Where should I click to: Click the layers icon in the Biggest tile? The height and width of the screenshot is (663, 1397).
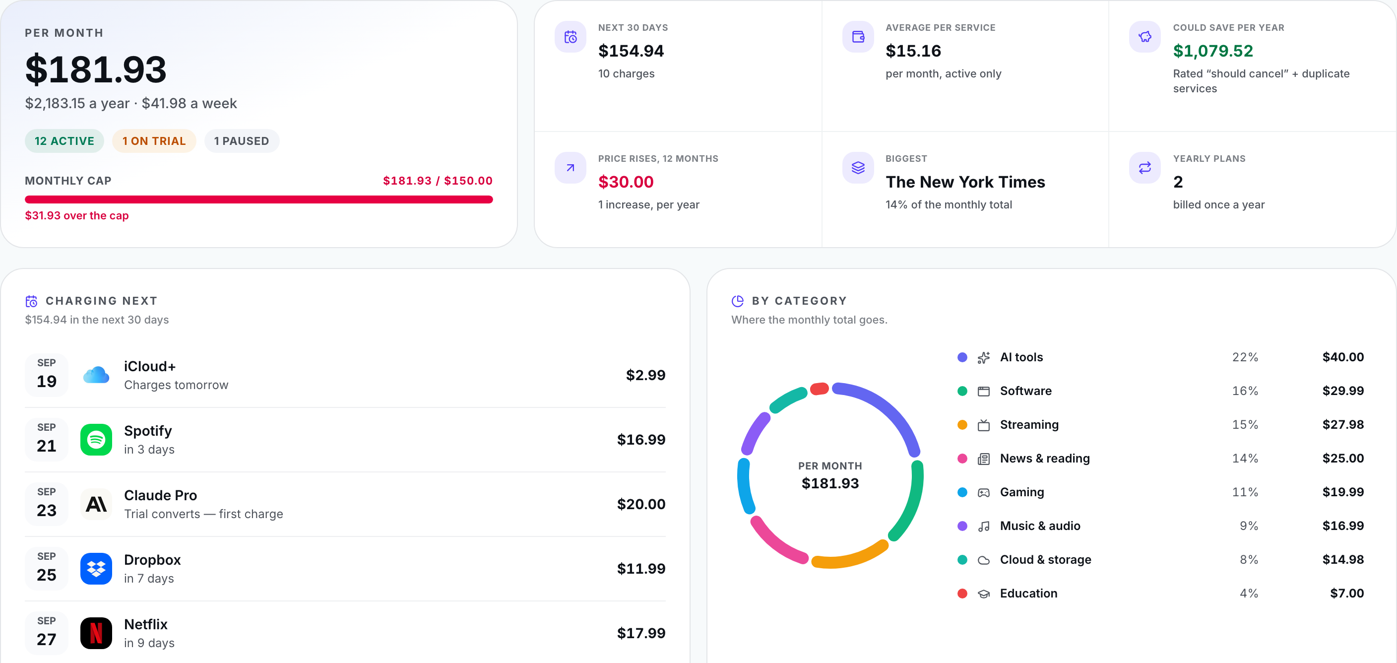click(x=858, y=168)
